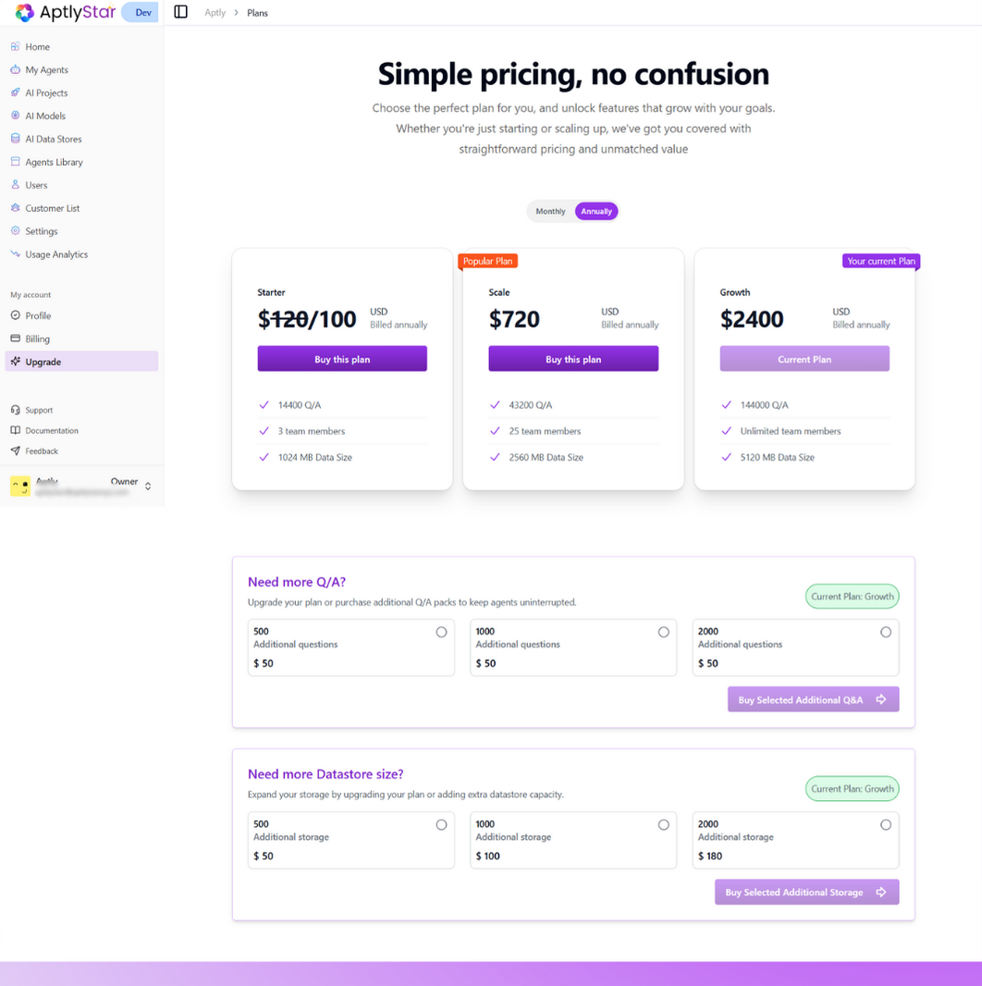This screenshot has height=986, width=982.
Task: Select 1000 Additional storage radio button
Action: click(x=663, y=824)
